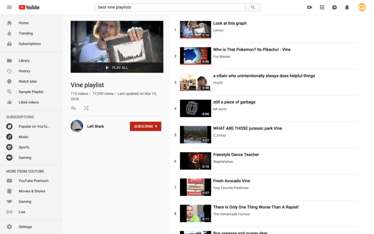The width and height of the screenshot is (374, 234).
Task: Open the YouTube apps grid icon
Action: pos(322,7)
